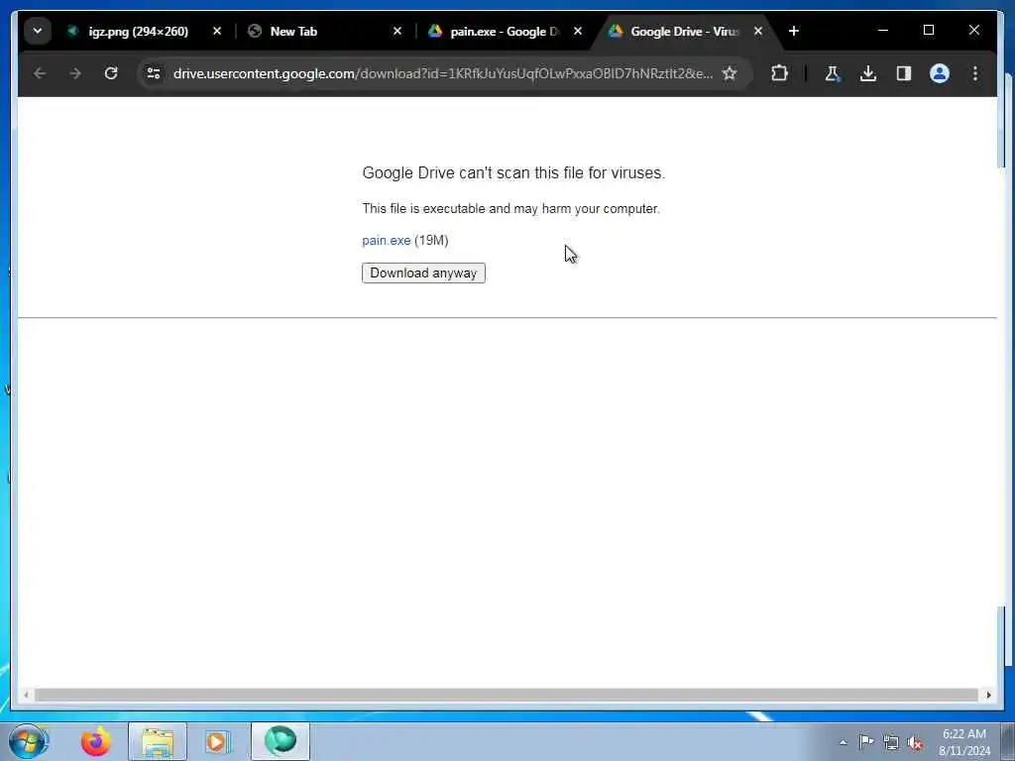Viewport: 1015px width, 761px height.
Task: Switch to the igz.png tab
Action: (x=139, y=31)
